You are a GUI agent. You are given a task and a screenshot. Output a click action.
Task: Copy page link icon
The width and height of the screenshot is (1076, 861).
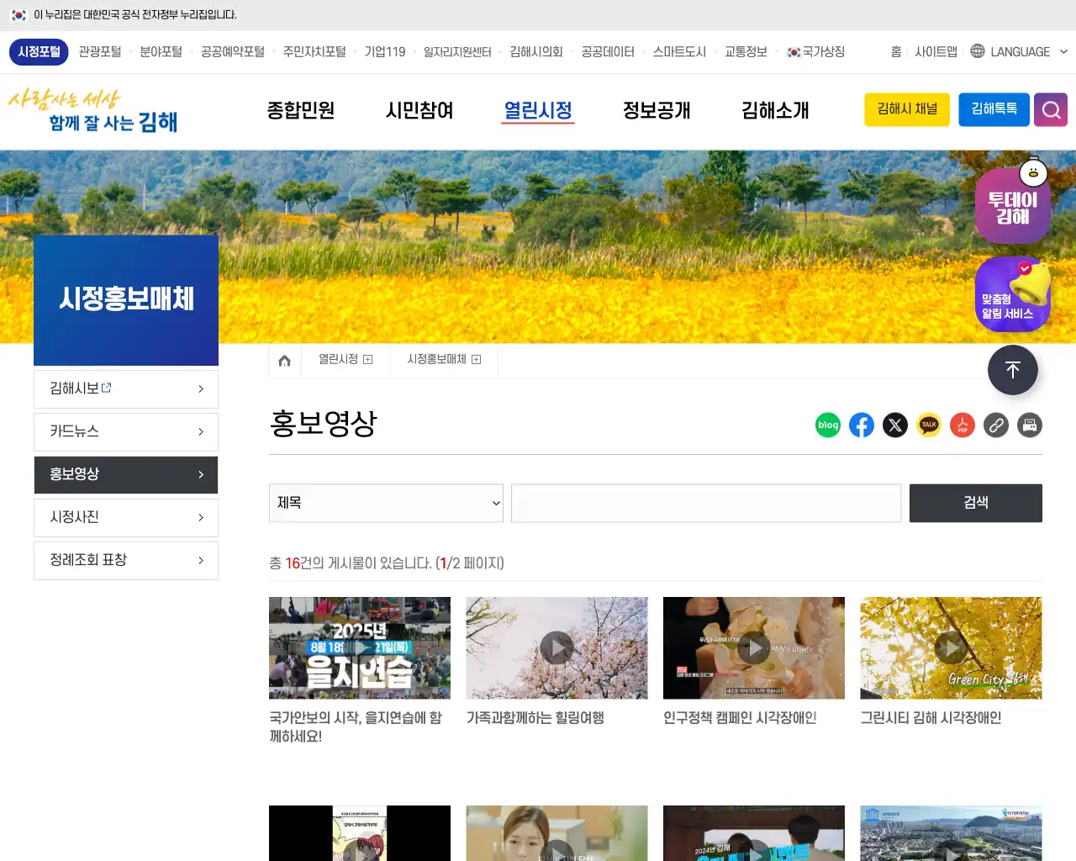click(996, 425)
